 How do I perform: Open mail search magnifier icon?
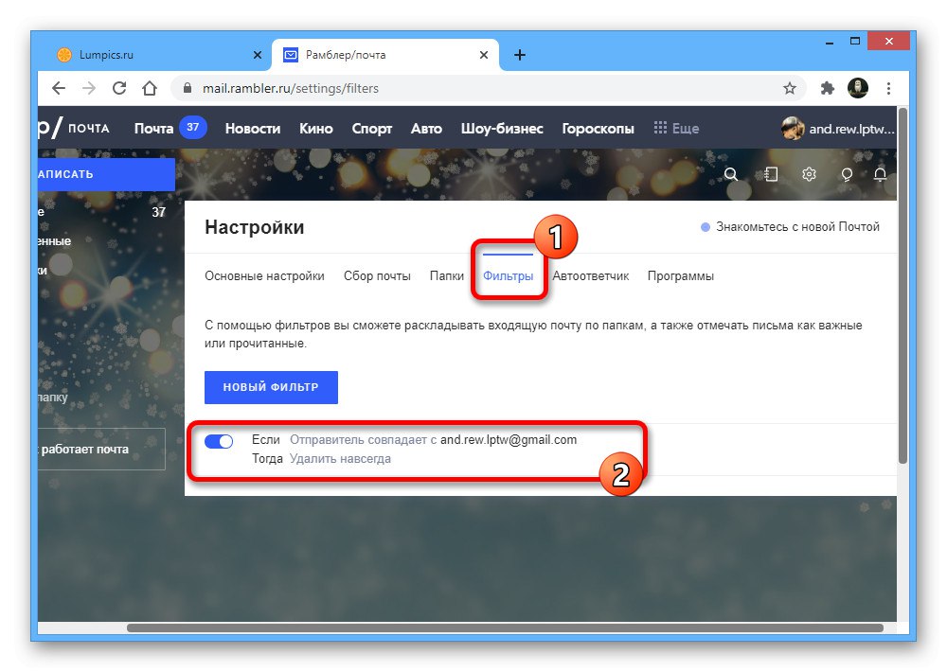731,174
